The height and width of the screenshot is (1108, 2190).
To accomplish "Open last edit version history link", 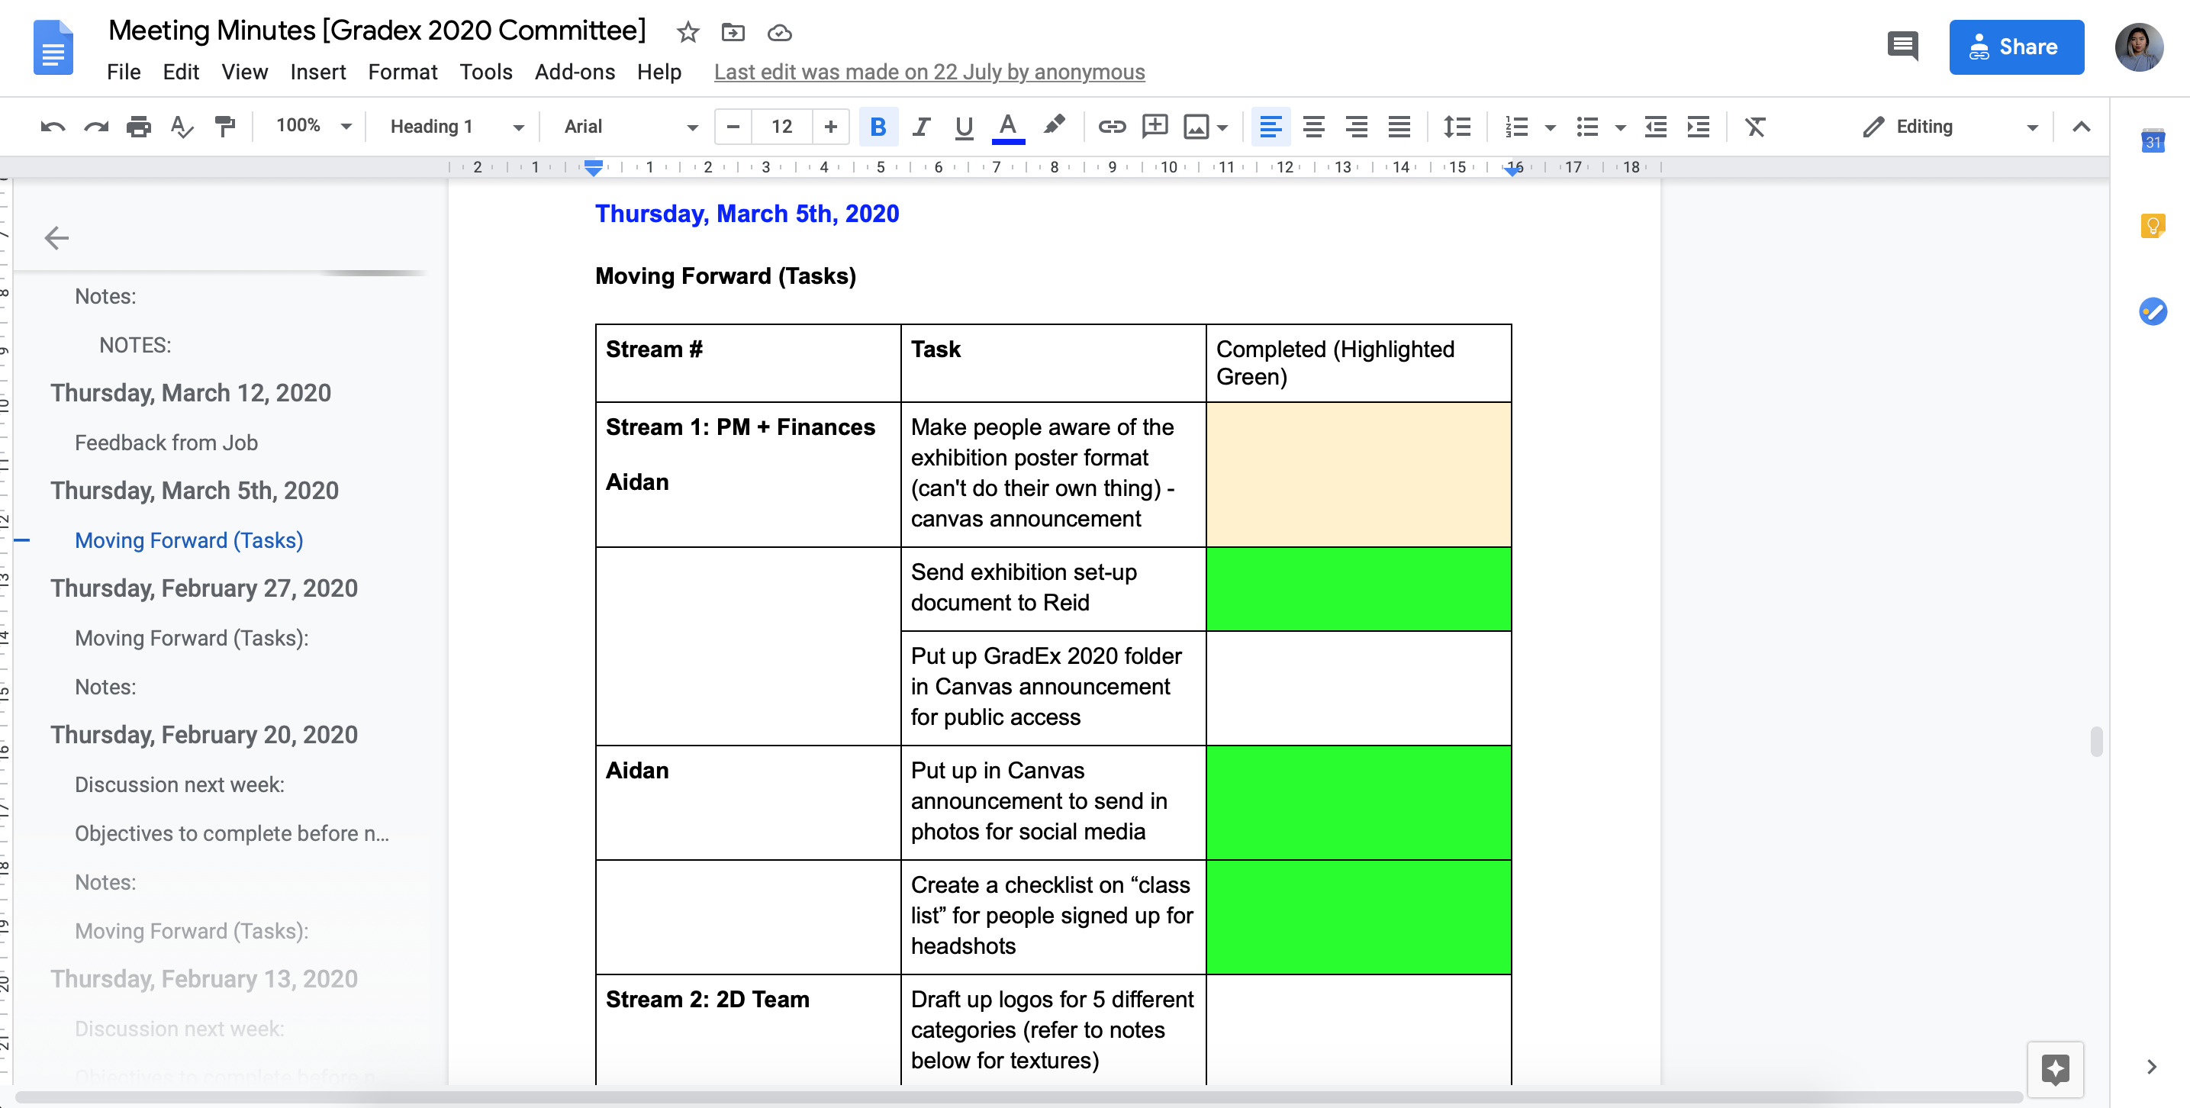I will pyautogui.click(x=929, y=72).
